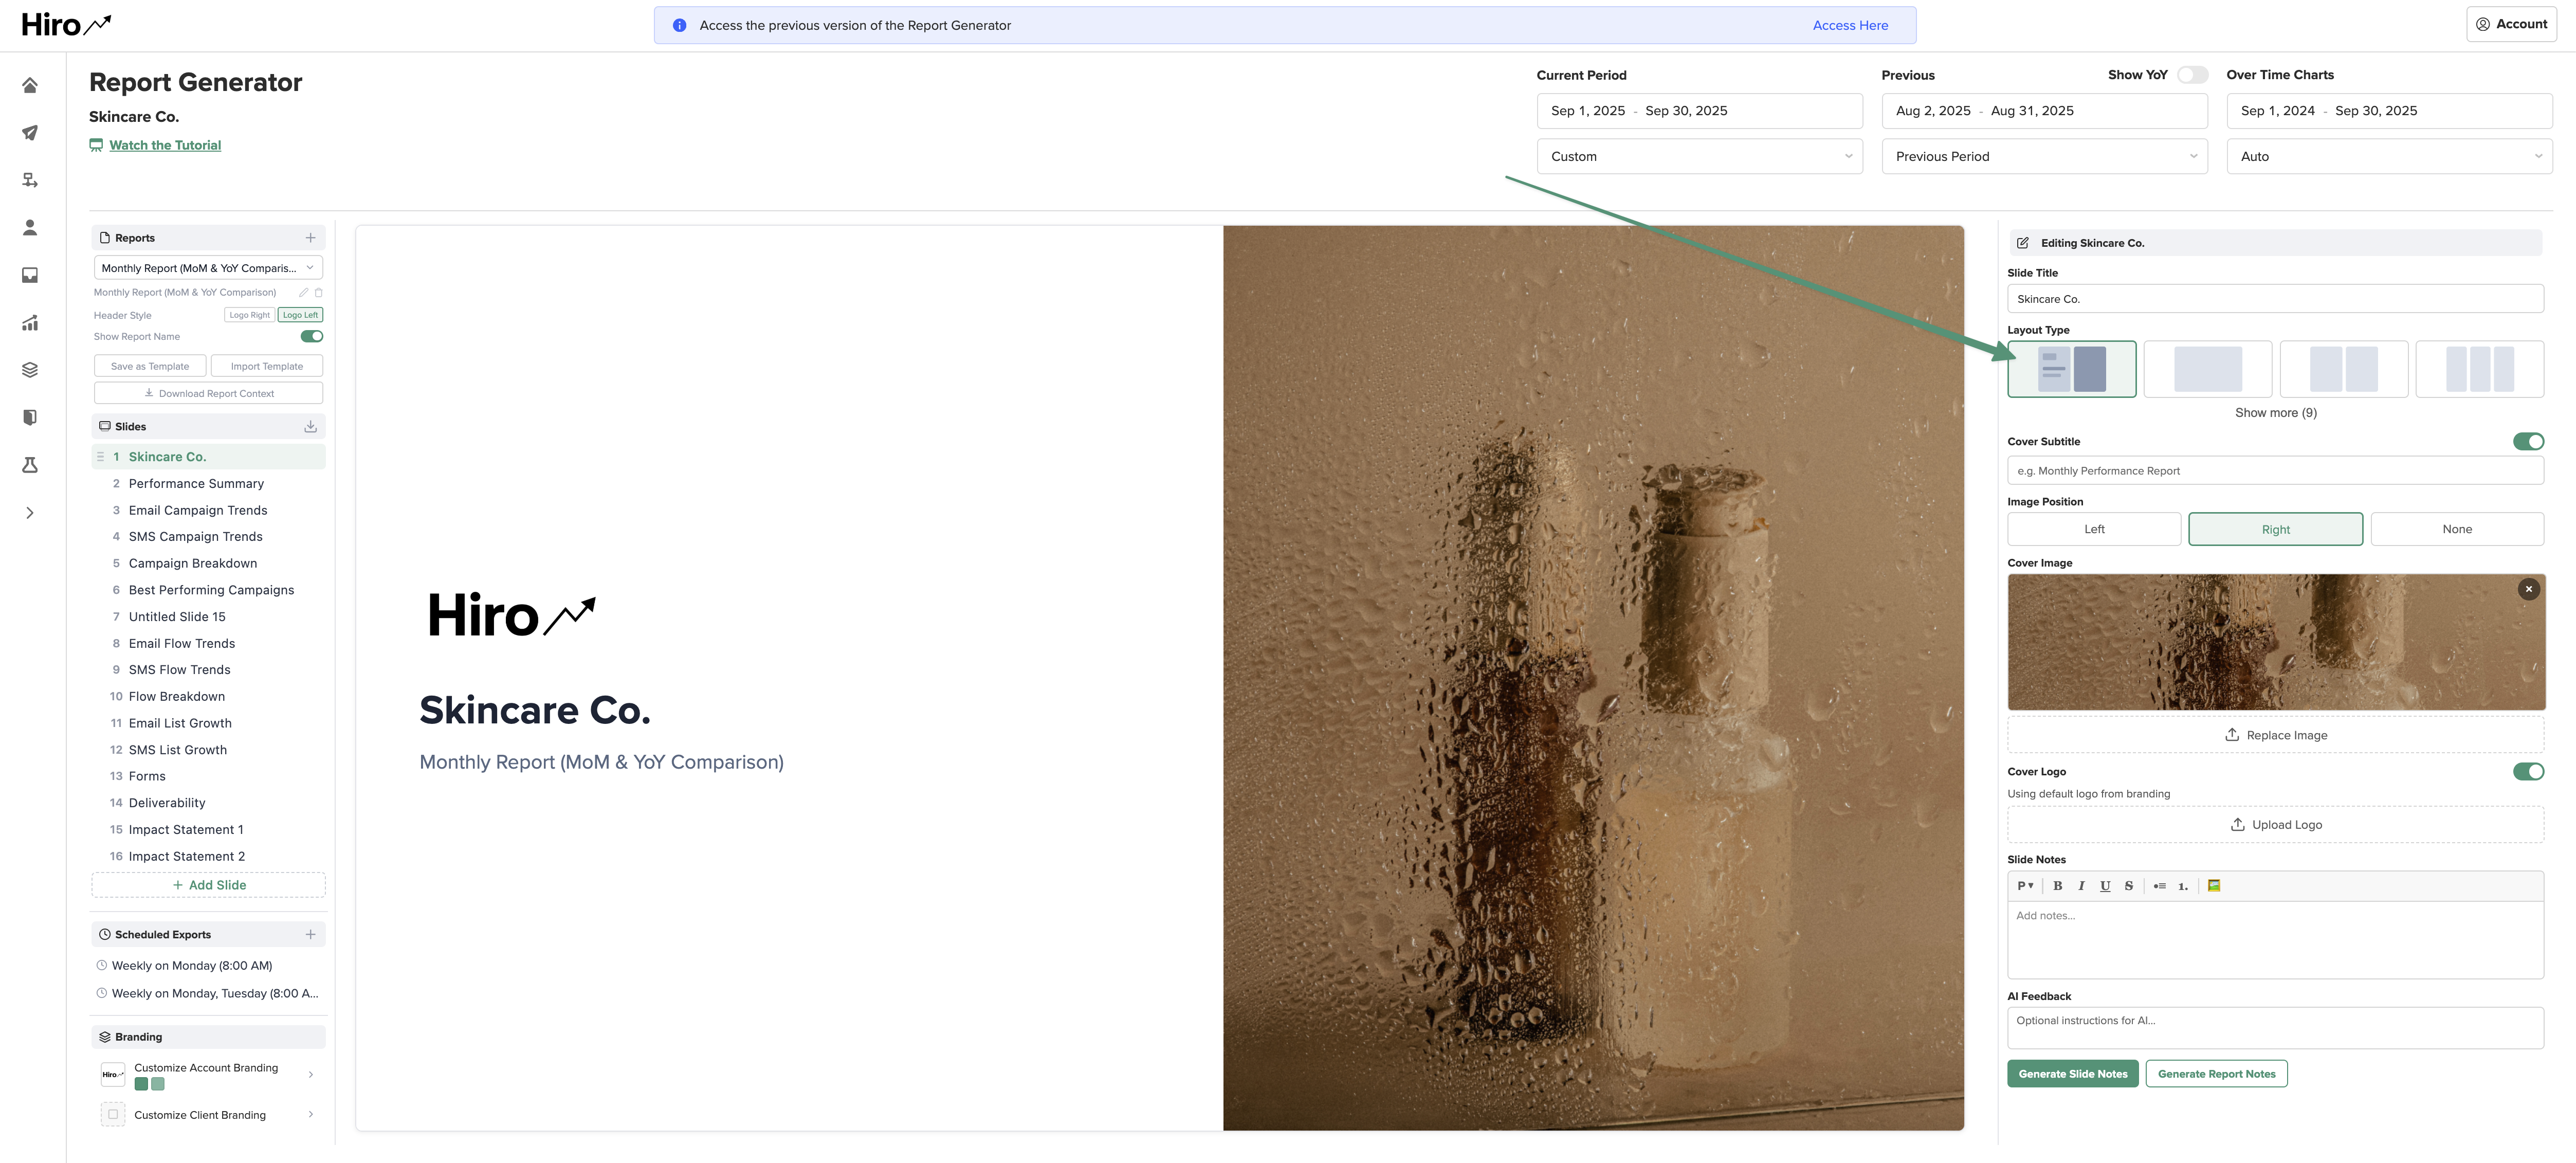Toggle the Show Report Name switch

click(312, 337)
